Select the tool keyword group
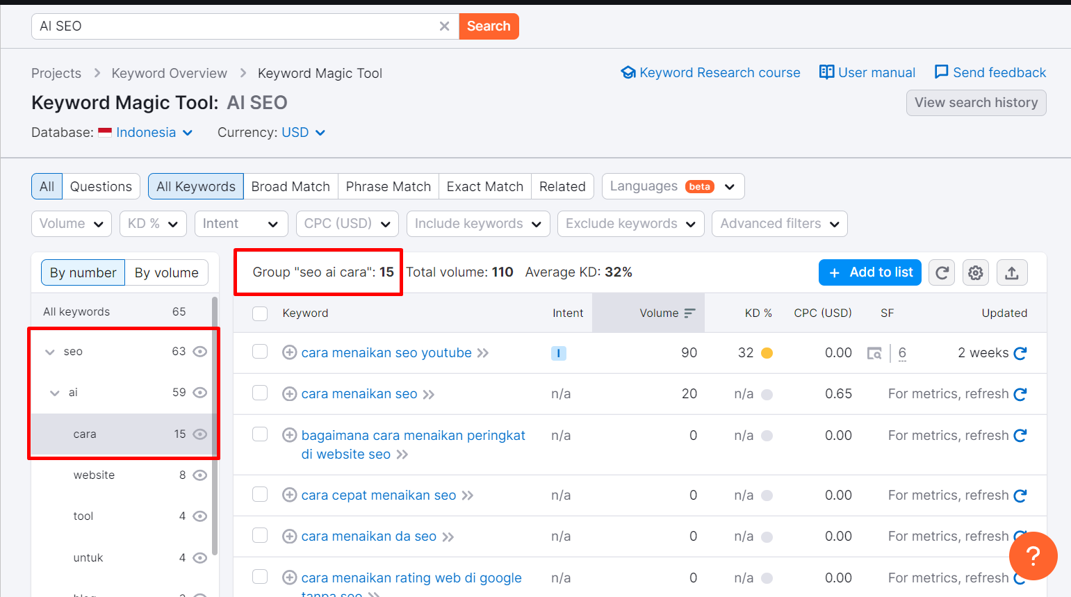 click(122, 516)
